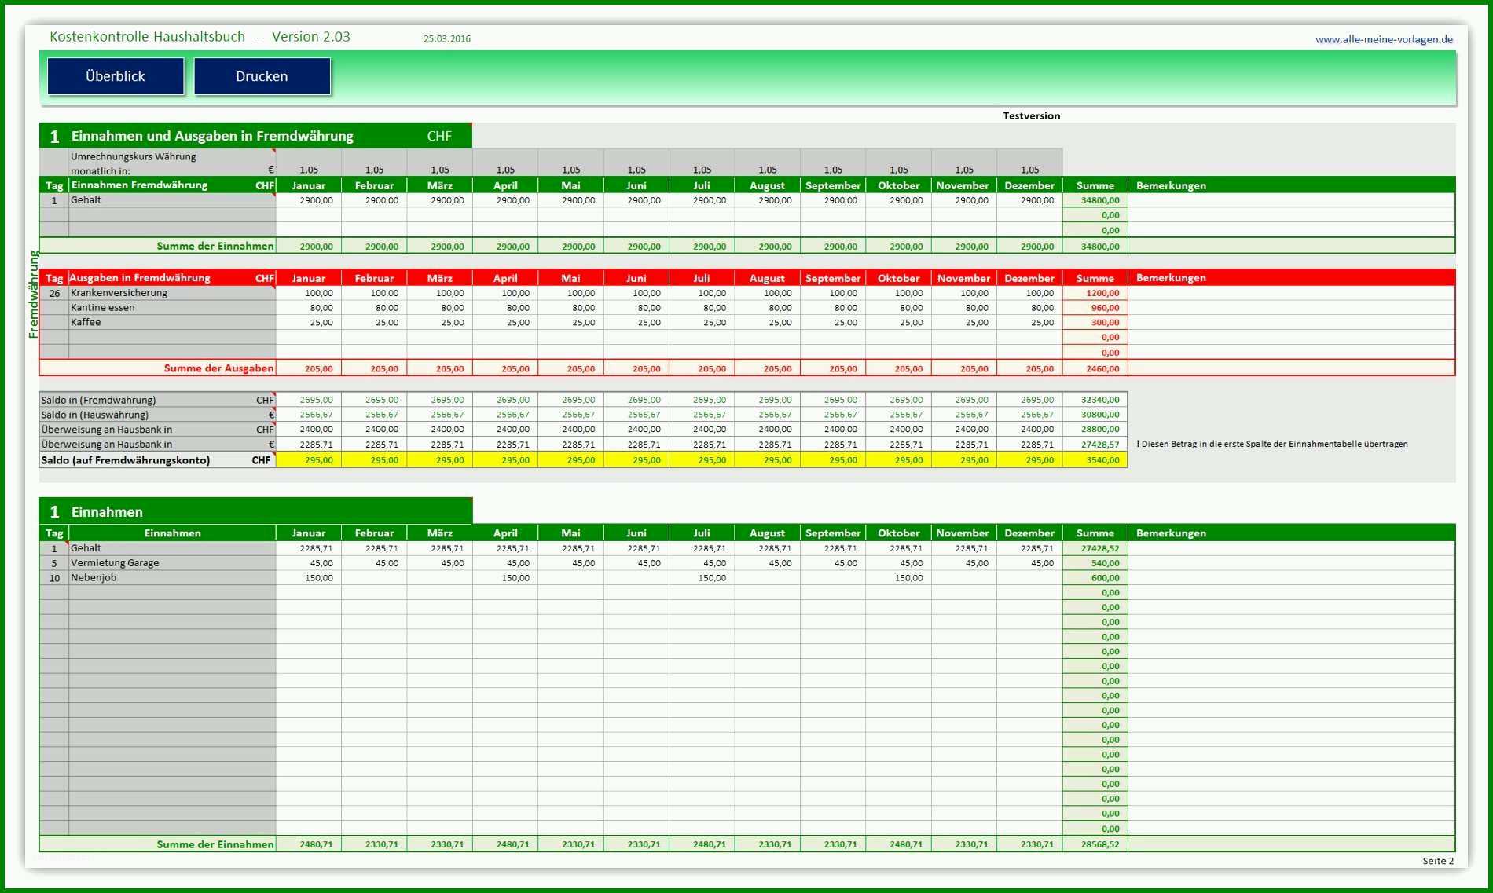Click the Januar header in Ausgaben in Fremdwährung
The image size is (1493, 893).
point(309,278)
